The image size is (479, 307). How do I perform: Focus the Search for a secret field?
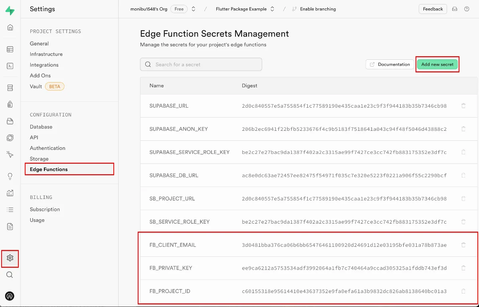coord(201,65)
